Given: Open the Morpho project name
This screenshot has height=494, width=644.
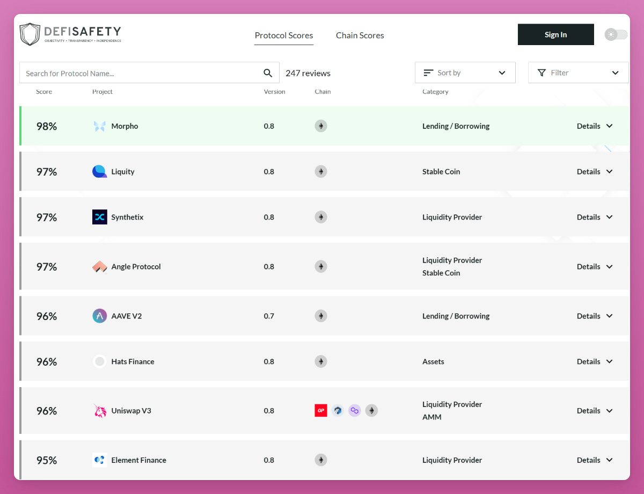Looking at the screenshot, I should pyautogui.click(x=125, y=126).
